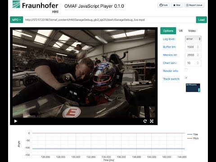Focus the MPD URL input field
The image size is (216, 162).
coord(109,20)
